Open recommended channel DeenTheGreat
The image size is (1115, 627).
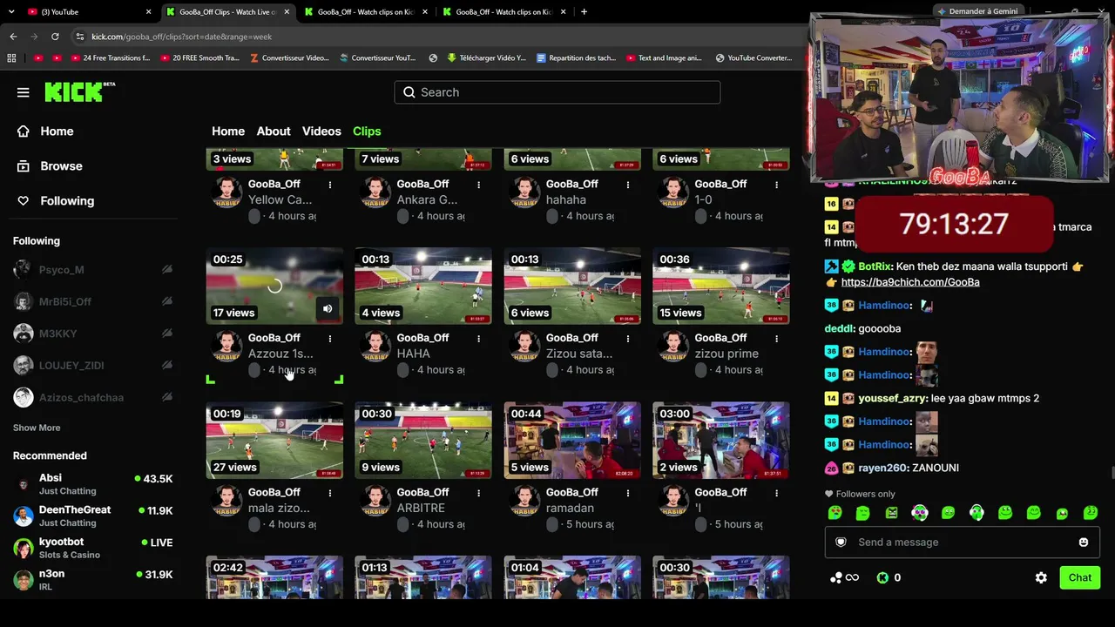point(93,516)
